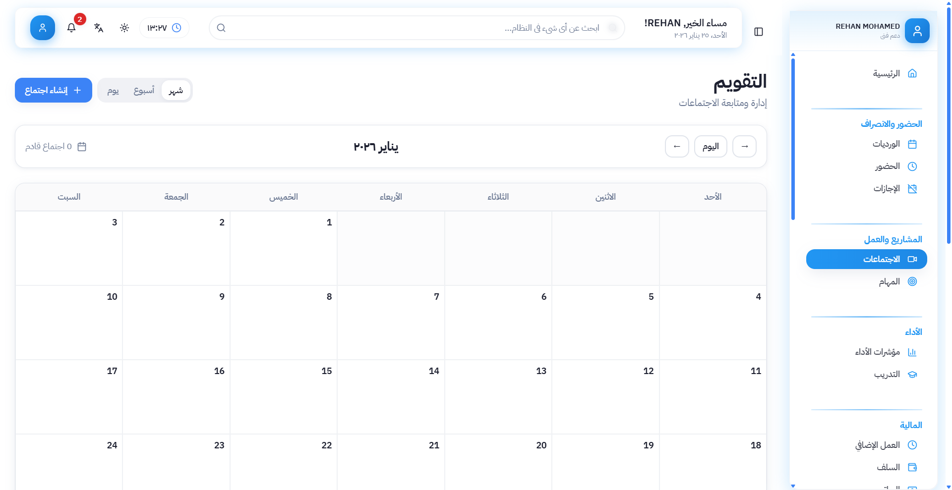
Task: Go to next month with left arrow
Action: (x=677, y=147)
